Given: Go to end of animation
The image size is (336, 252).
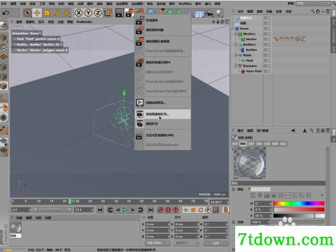Looking at the screenshot, I should coord(151,210).
